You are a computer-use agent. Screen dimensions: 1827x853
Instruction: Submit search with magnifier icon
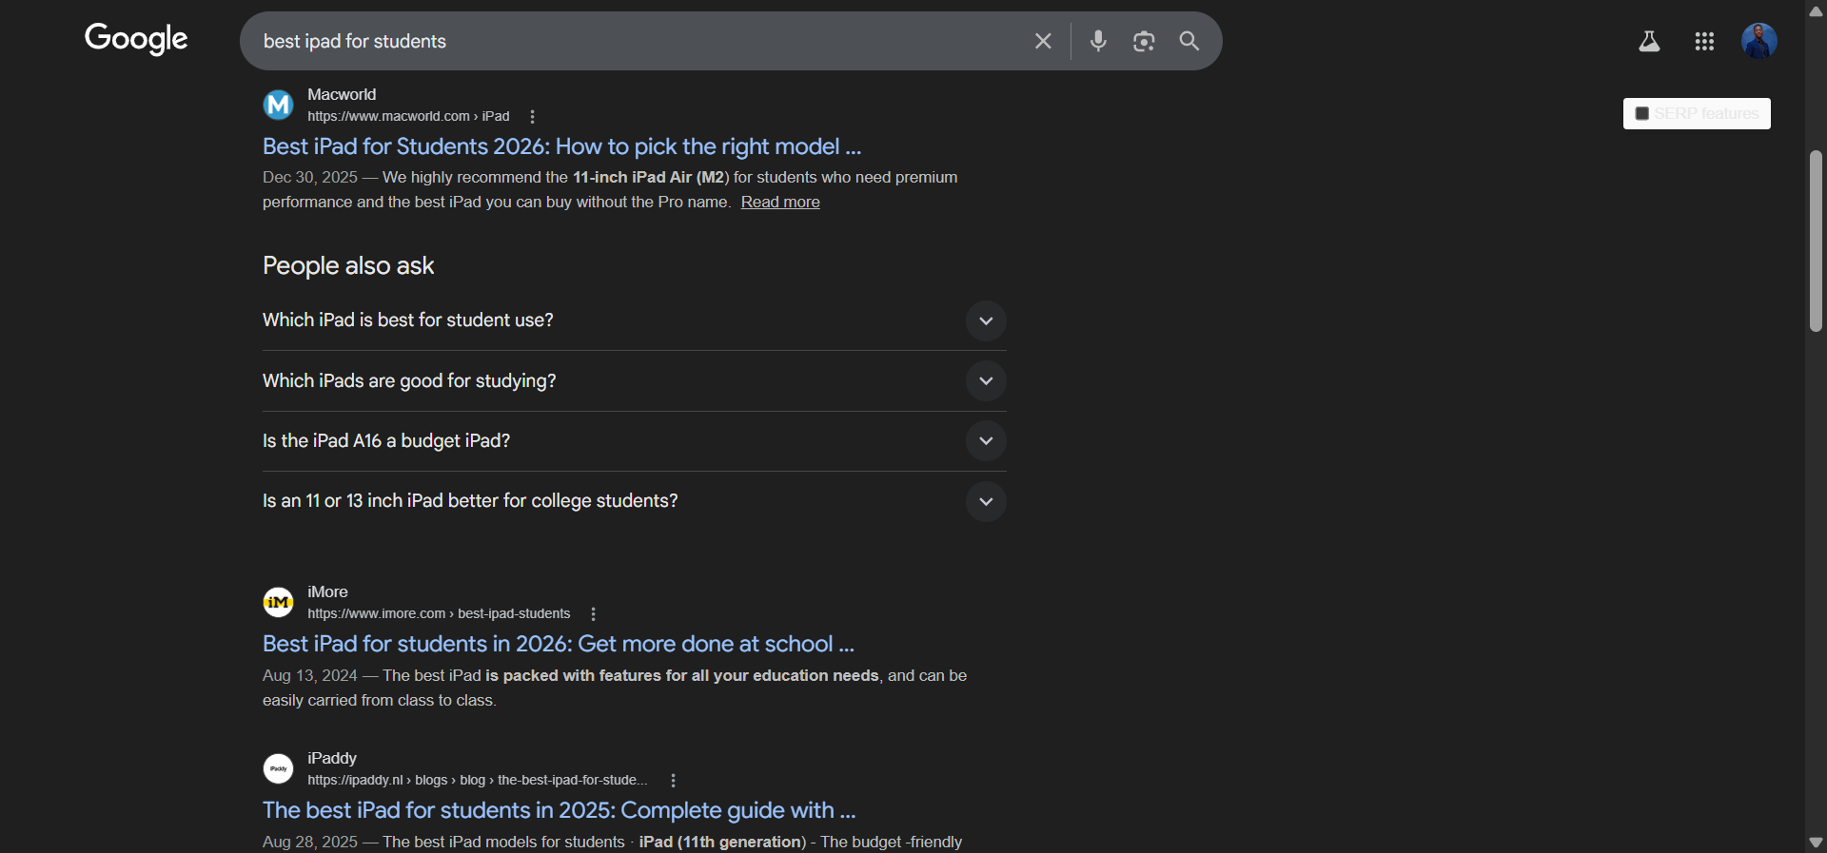pos(1189,41)
